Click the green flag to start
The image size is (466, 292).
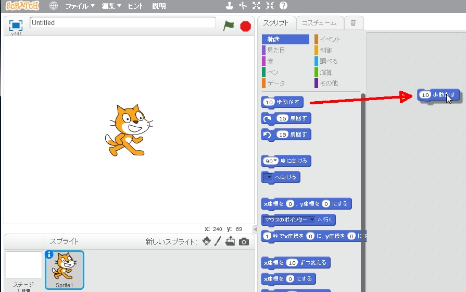pyautogui.click(x=229, y=26)
